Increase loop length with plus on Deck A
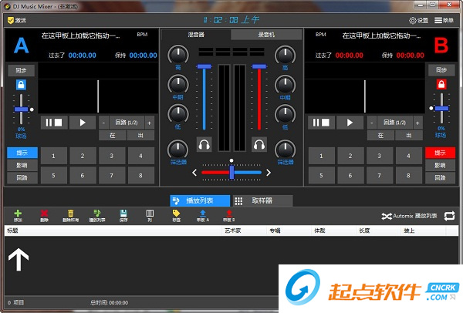This screenshot has width=463, height=313. click(x=150, y=123)
